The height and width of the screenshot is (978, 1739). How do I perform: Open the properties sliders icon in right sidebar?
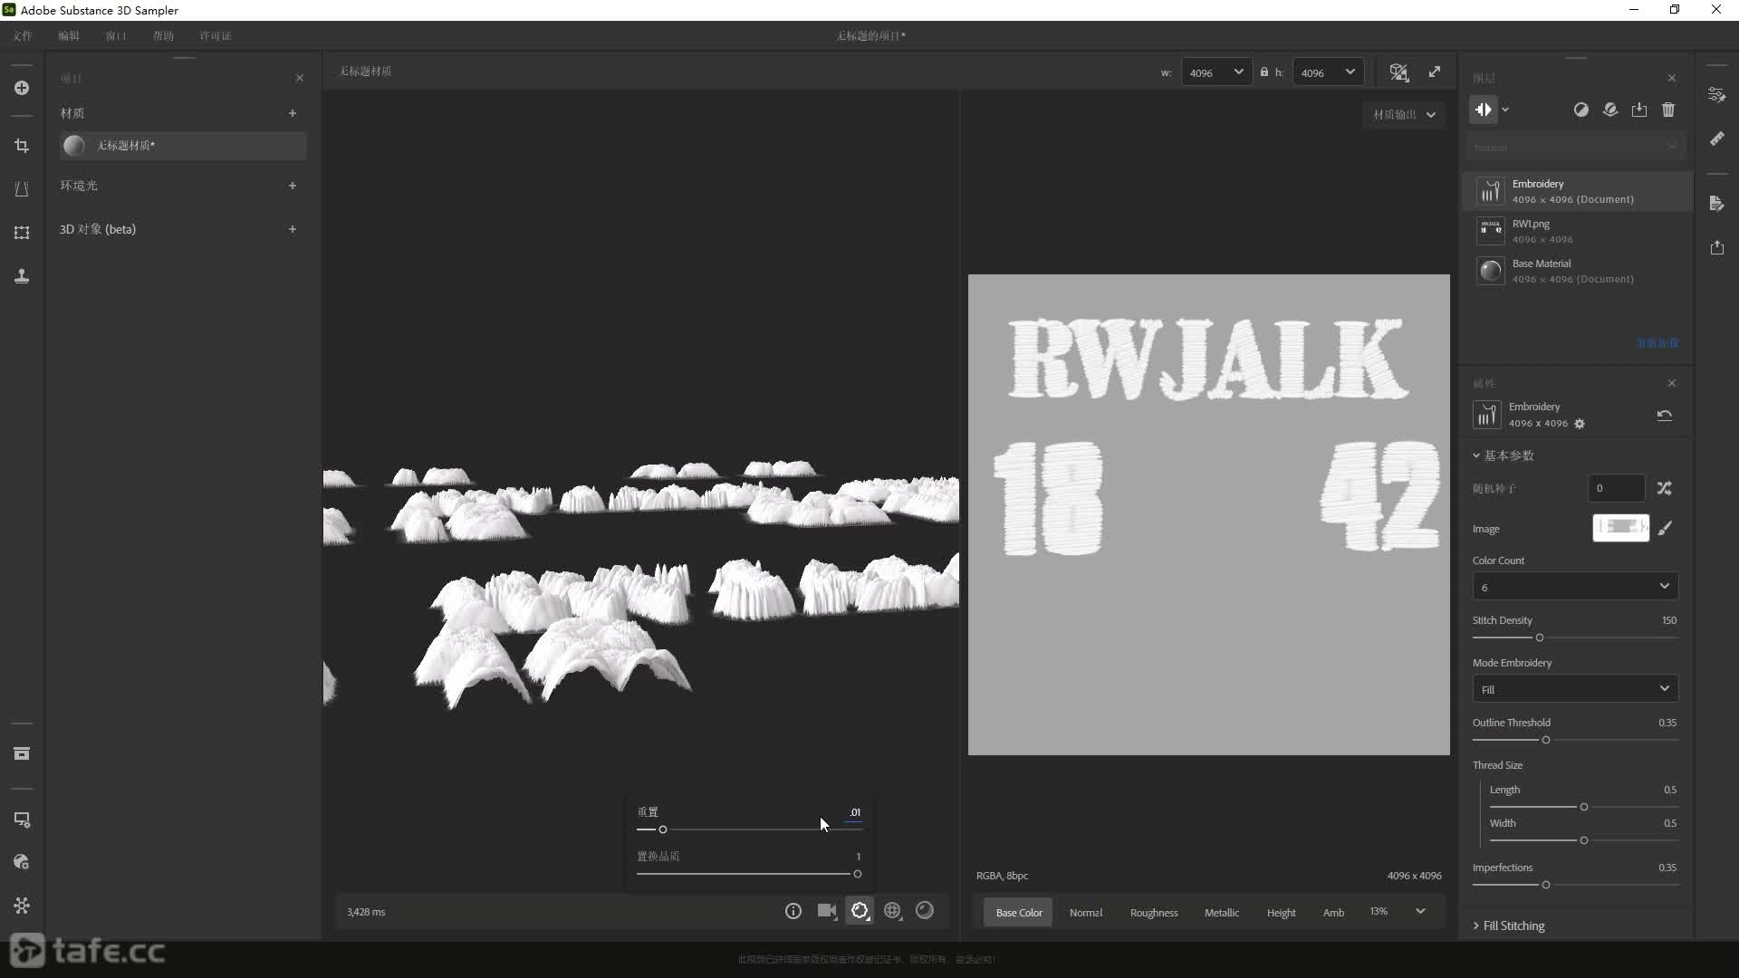pos(1717,95)
